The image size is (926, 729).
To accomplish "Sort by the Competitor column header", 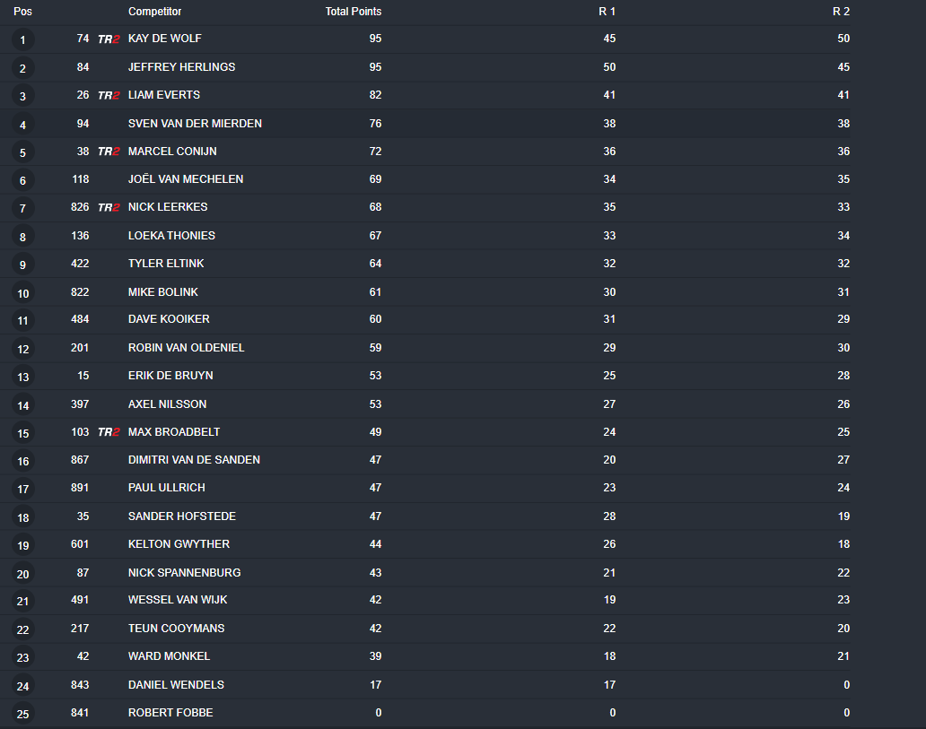I will click(154, 12).
